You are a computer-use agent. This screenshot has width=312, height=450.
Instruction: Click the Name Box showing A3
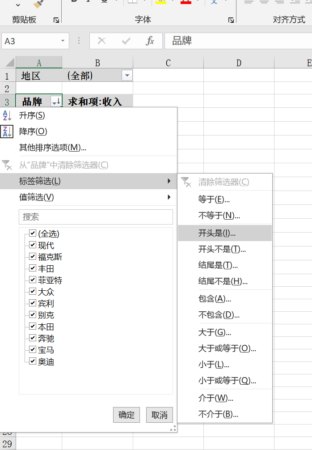[x=31, y=41]
